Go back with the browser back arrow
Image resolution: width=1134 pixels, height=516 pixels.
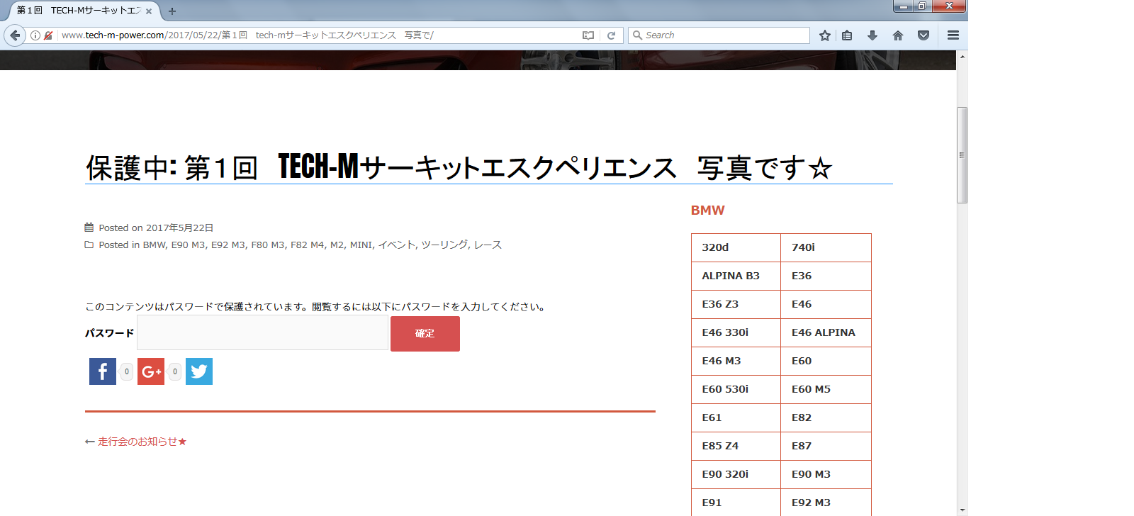(x=15, y=35)
